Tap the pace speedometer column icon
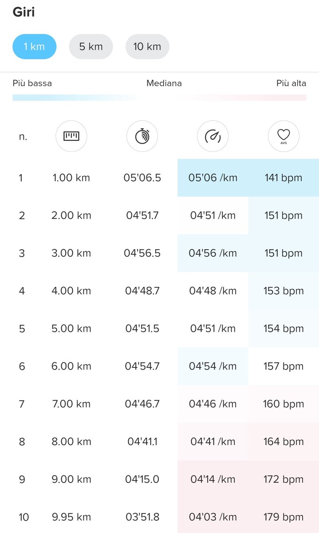Screen dimensions: 319x533 pyautogui.click(x=213, y=136)
